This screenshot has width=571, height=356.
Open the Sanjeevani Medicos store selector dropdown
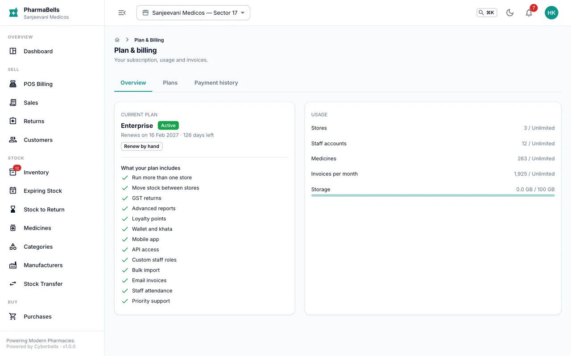click(x=193, y=13)
